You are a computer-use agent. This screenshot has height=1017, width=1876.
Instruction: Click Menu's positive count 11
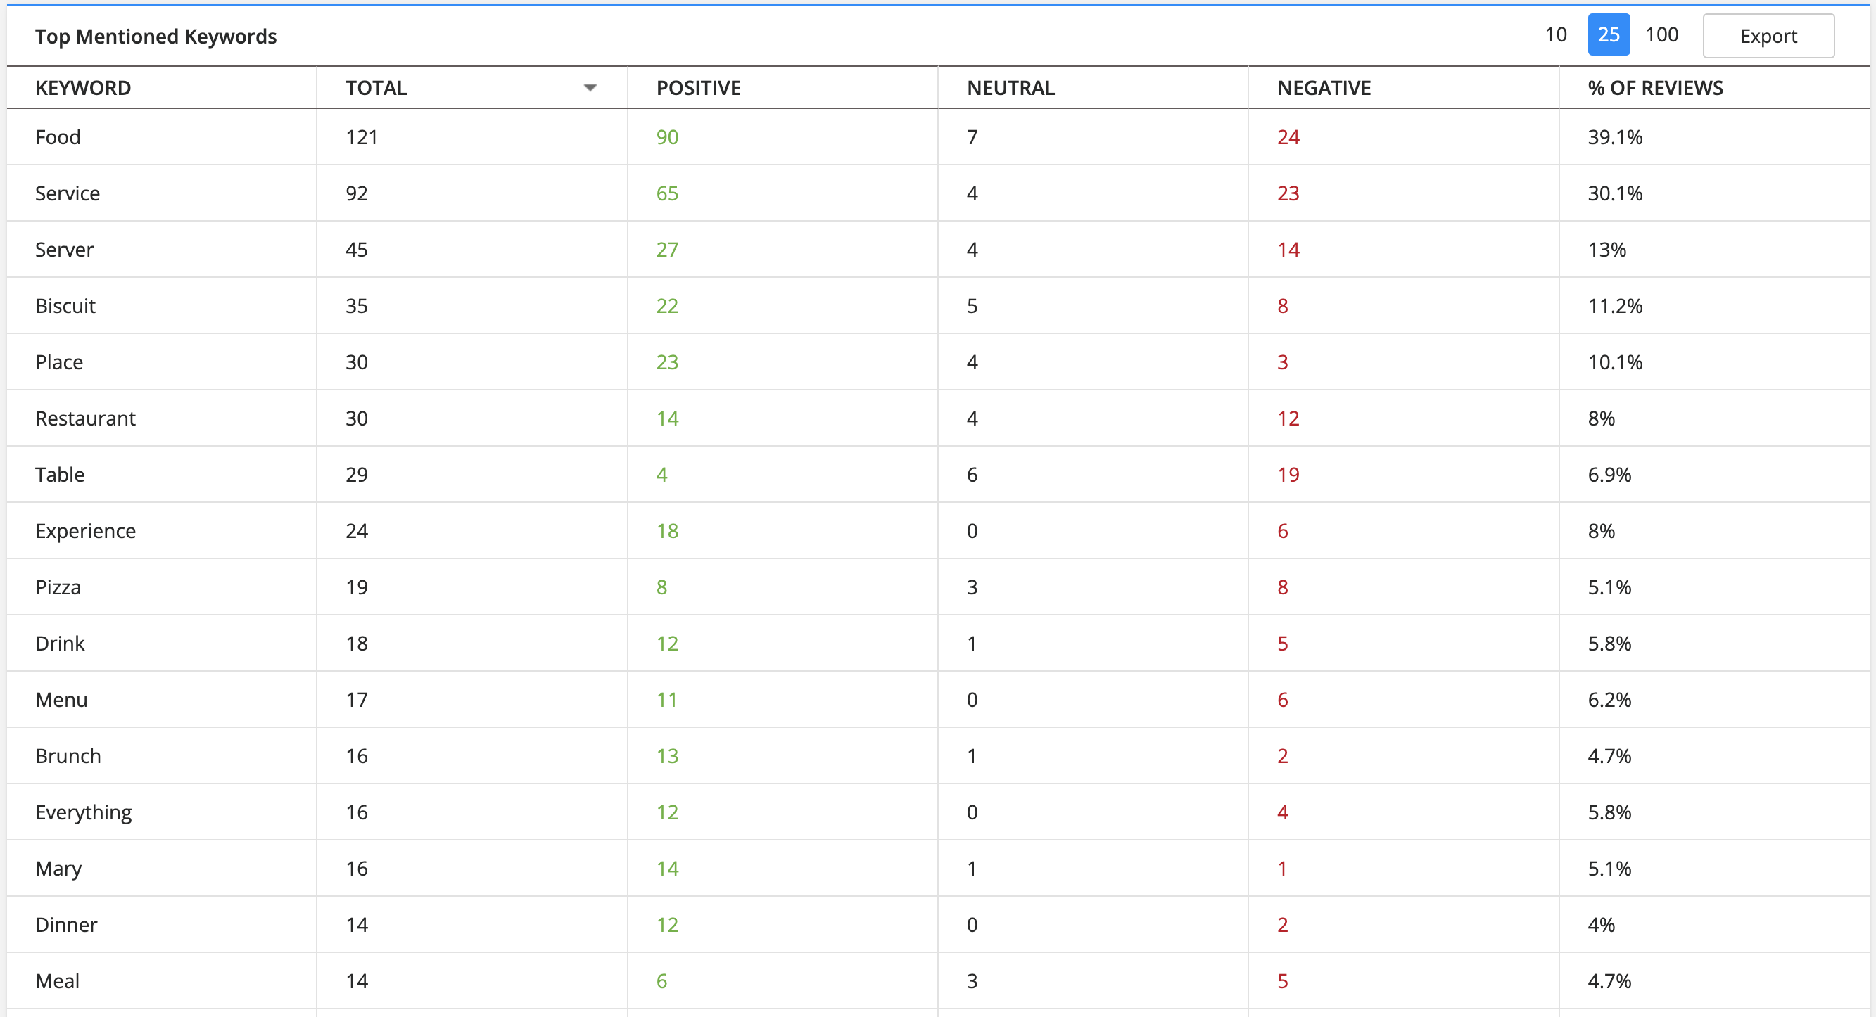[666, 700]
